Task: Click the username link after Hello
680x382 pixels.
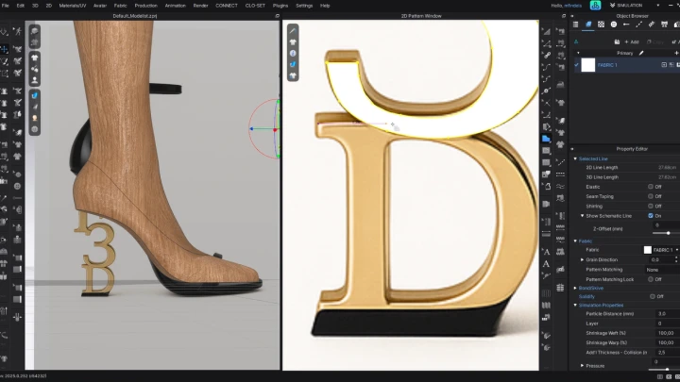Action: [573, 6]
